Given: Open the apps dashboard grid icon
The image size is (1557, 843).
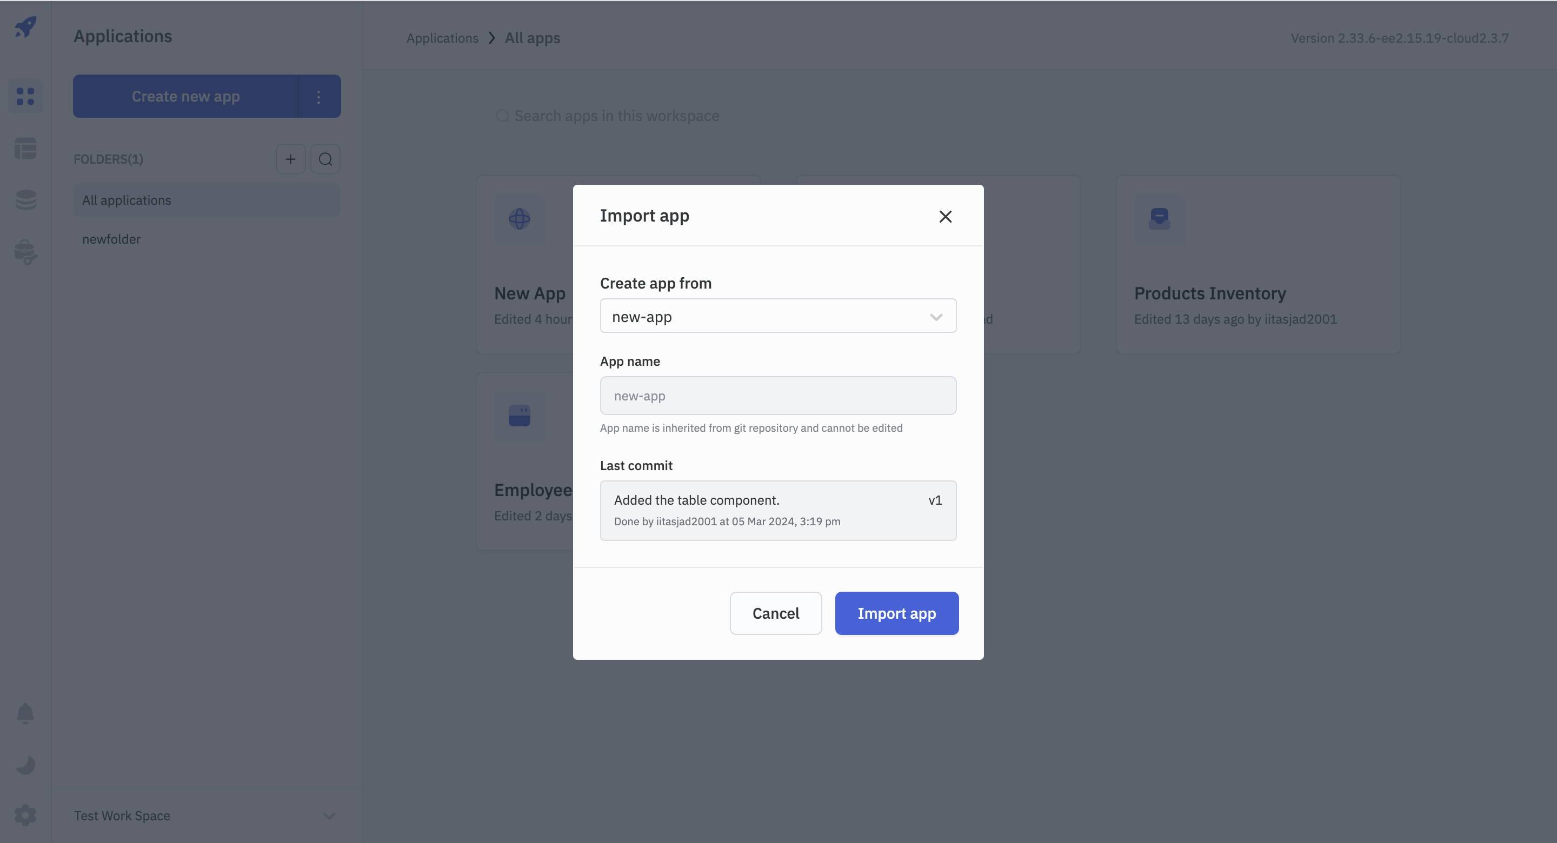Looking at the screenshot, I should pyautogui.click(x=25, y=96).
